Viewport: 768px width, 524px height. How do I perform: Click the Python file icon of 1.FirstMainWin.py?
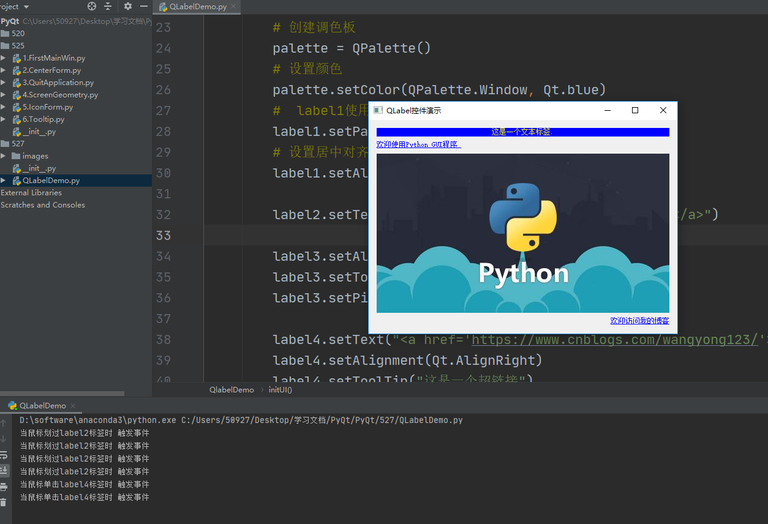(x=17, y=58)
